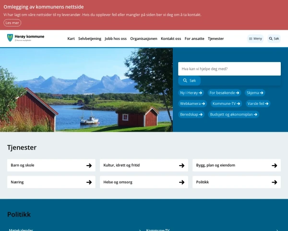Click the Herøy kommune name text

[29, 37]
